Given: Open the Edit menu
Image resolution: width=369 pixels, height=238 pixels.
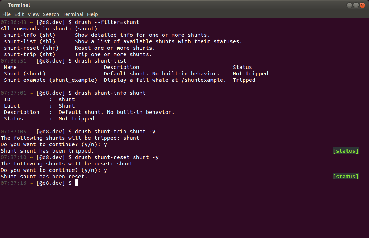Looking at the screenshot, I should [19, 14].
